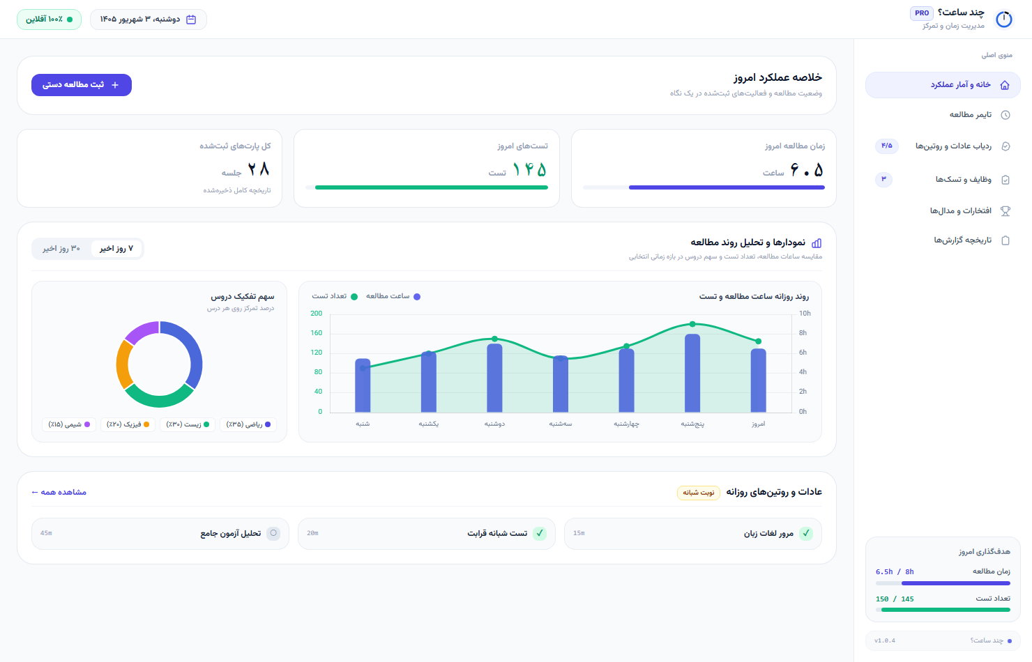Click the bar chart icon beside نمودارها heading
Screen dimensions: 1032x662
point(817,243)
